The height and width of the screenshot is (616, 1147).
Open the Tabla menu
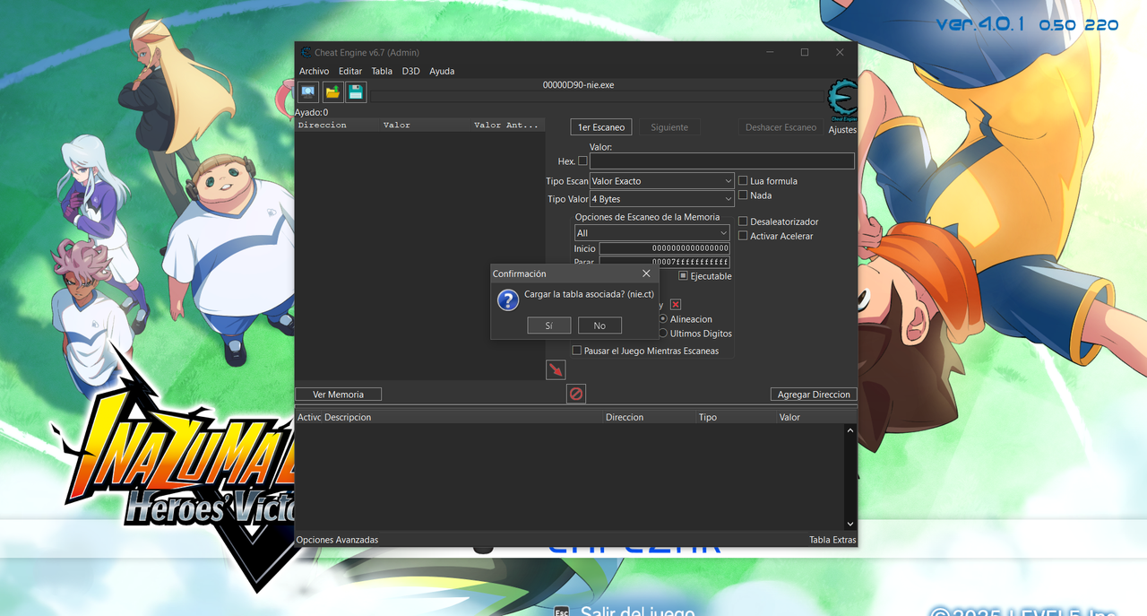pyautogui.click(x=382, y=71)
